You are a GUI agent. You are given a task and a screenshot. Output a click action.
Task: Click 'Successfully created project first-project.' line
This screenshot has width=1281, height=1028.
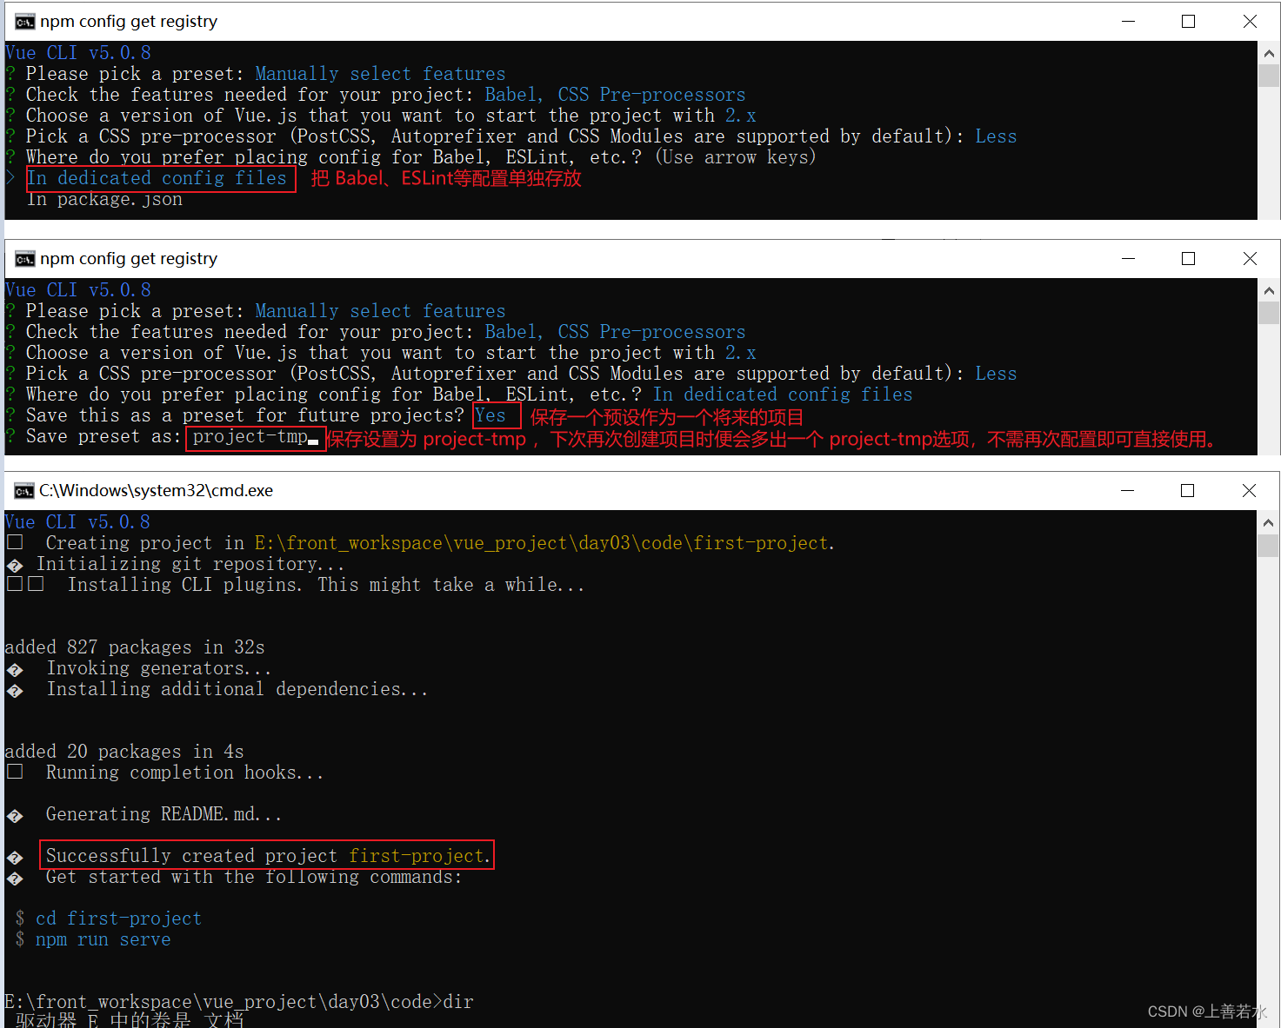268,856
